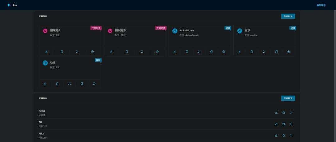Edit the 音乐 task with its pencil icon
Screen dimensions: 336x142
(240, 52)
